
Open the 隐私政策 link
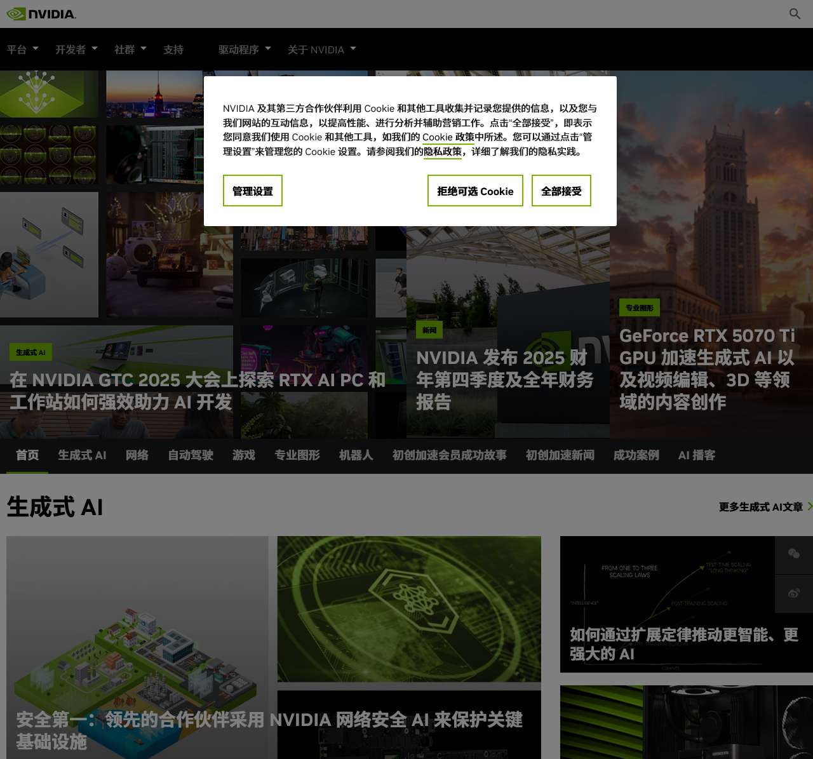[x=443, y=152]
